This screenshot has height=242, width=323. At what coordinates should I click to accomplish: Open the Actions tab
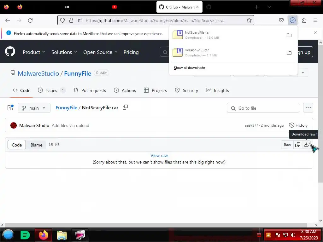[125, 90]
